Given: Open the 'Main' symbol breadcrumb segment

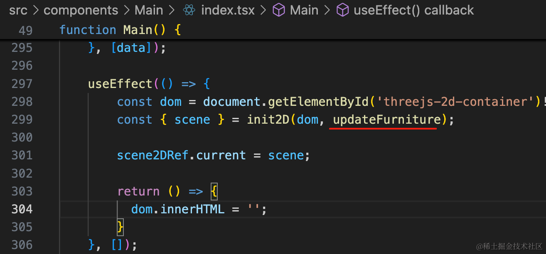Looking at the screenshot, I should pos(304,10).
